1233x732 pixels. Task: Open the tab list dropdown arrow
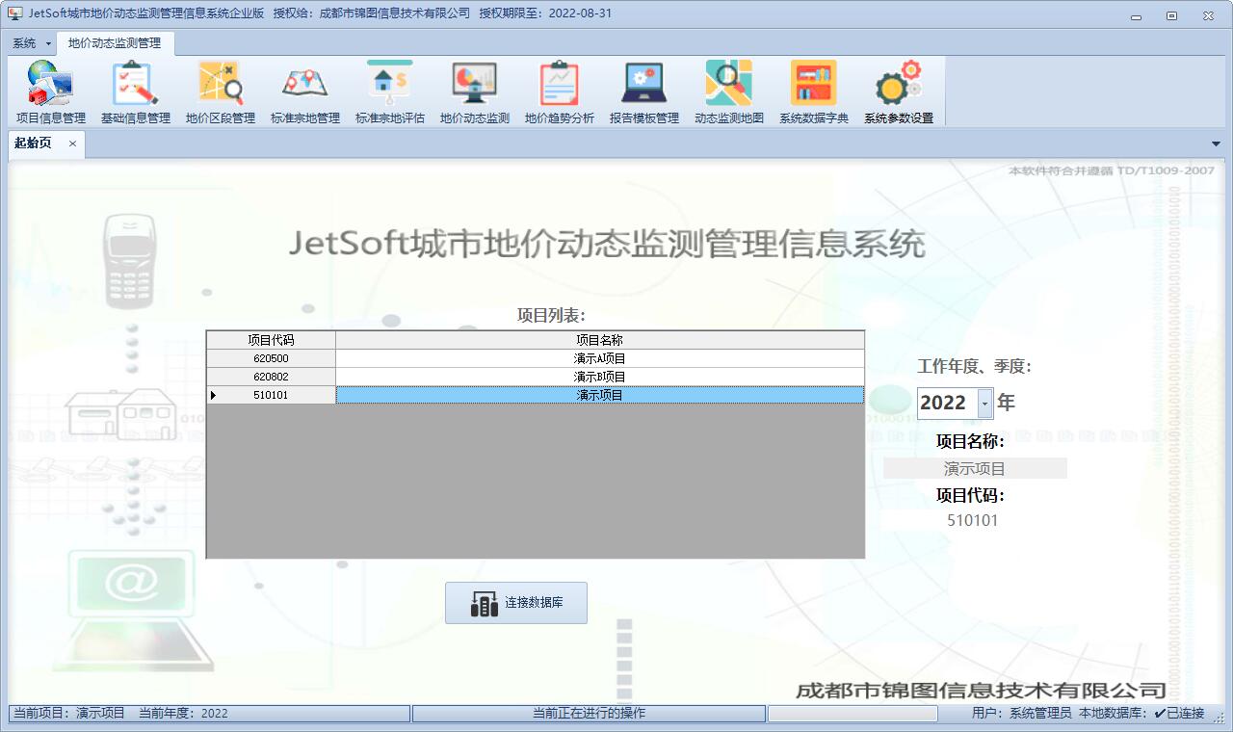pos(1216,144)
